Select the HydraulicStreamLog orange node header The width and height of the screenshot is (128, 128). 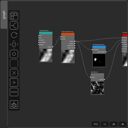point(68,34)
